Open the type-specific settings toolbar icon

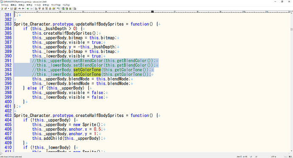coord(67,8)
